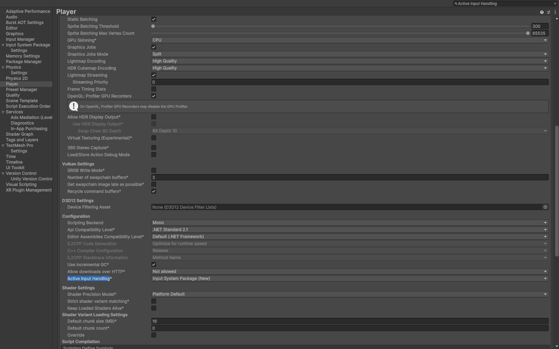This screenshot has width=559, height=349.
Task: Clear the search field with the X icon
Action: (x=555, y=3)
